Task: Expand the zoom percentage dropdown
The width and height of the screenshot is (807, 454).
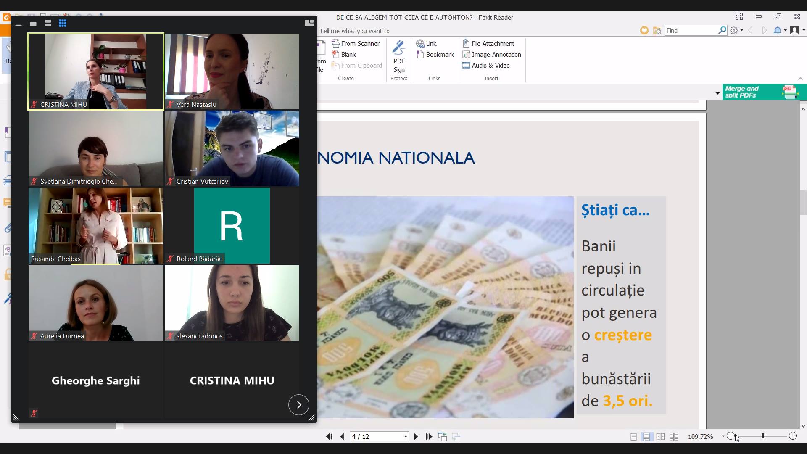Action: [x=723, y=436]
